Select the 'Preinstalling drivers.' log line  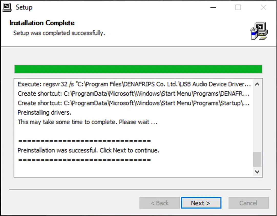click(x=45, y=112)
